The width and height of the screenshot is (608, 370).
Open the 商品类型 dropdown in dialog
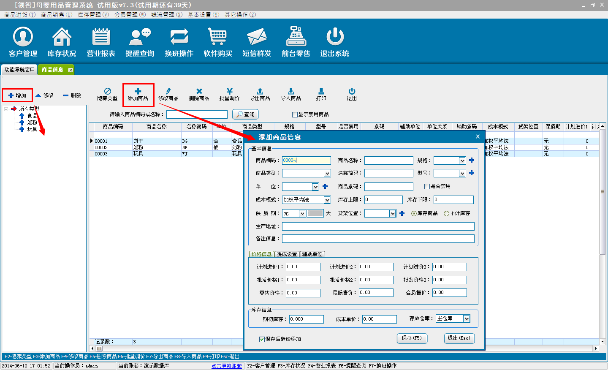(327, 174)
